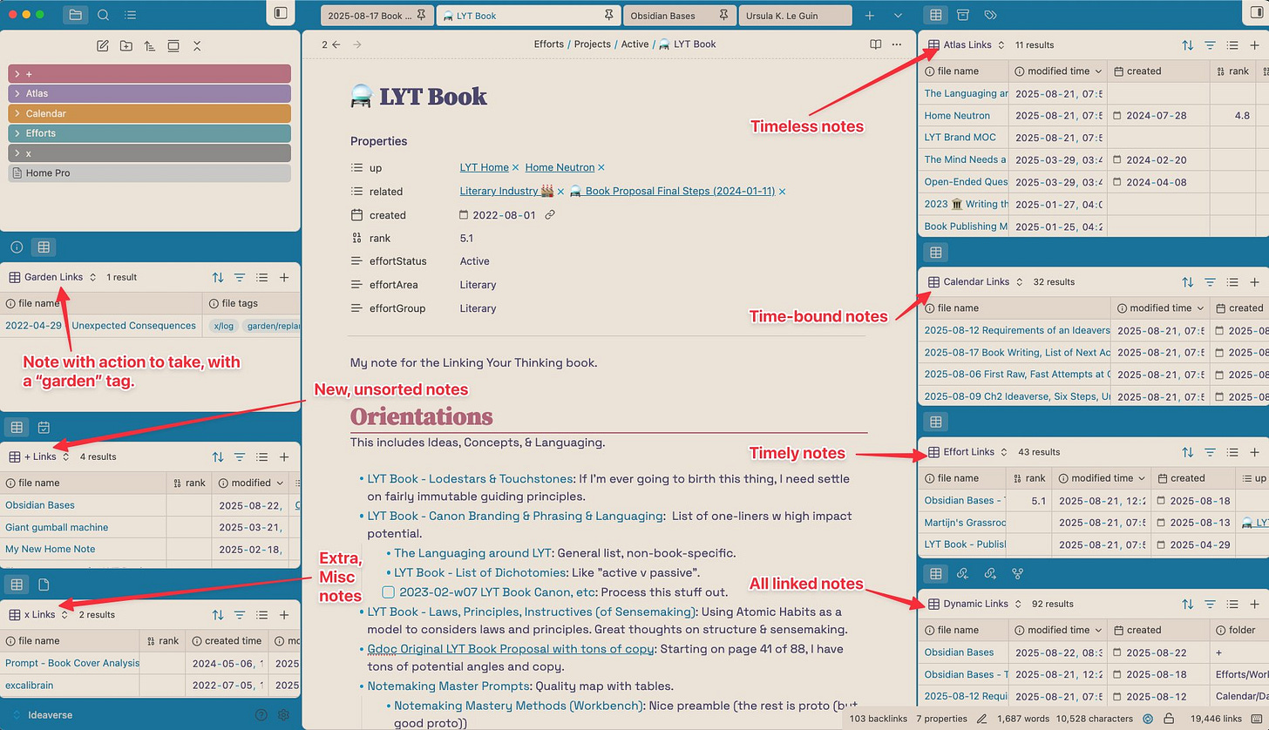
Task: Collapse all folders in the file explorer
Action: pyautogui.click(x=197, y=46)
